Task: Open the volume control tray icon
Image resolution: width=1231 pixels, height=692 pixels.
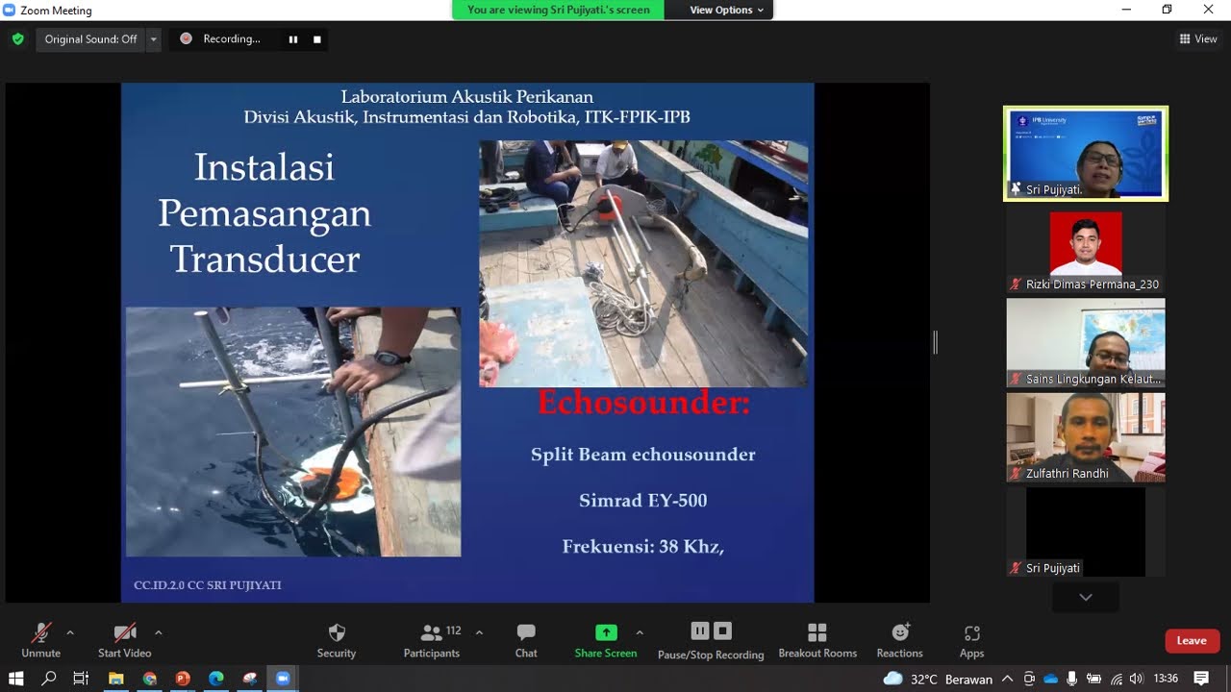Action: pyautogui.click(x=1137, y=679)
